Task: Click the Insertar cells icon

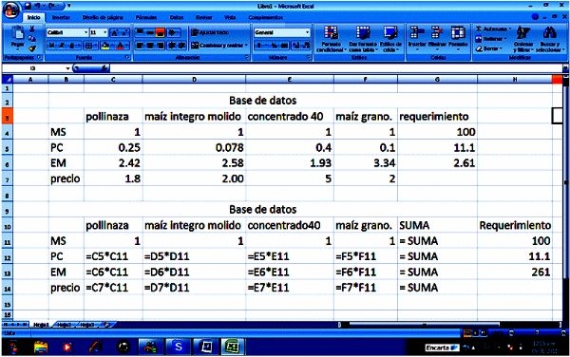Action: (x=417, y=38)
